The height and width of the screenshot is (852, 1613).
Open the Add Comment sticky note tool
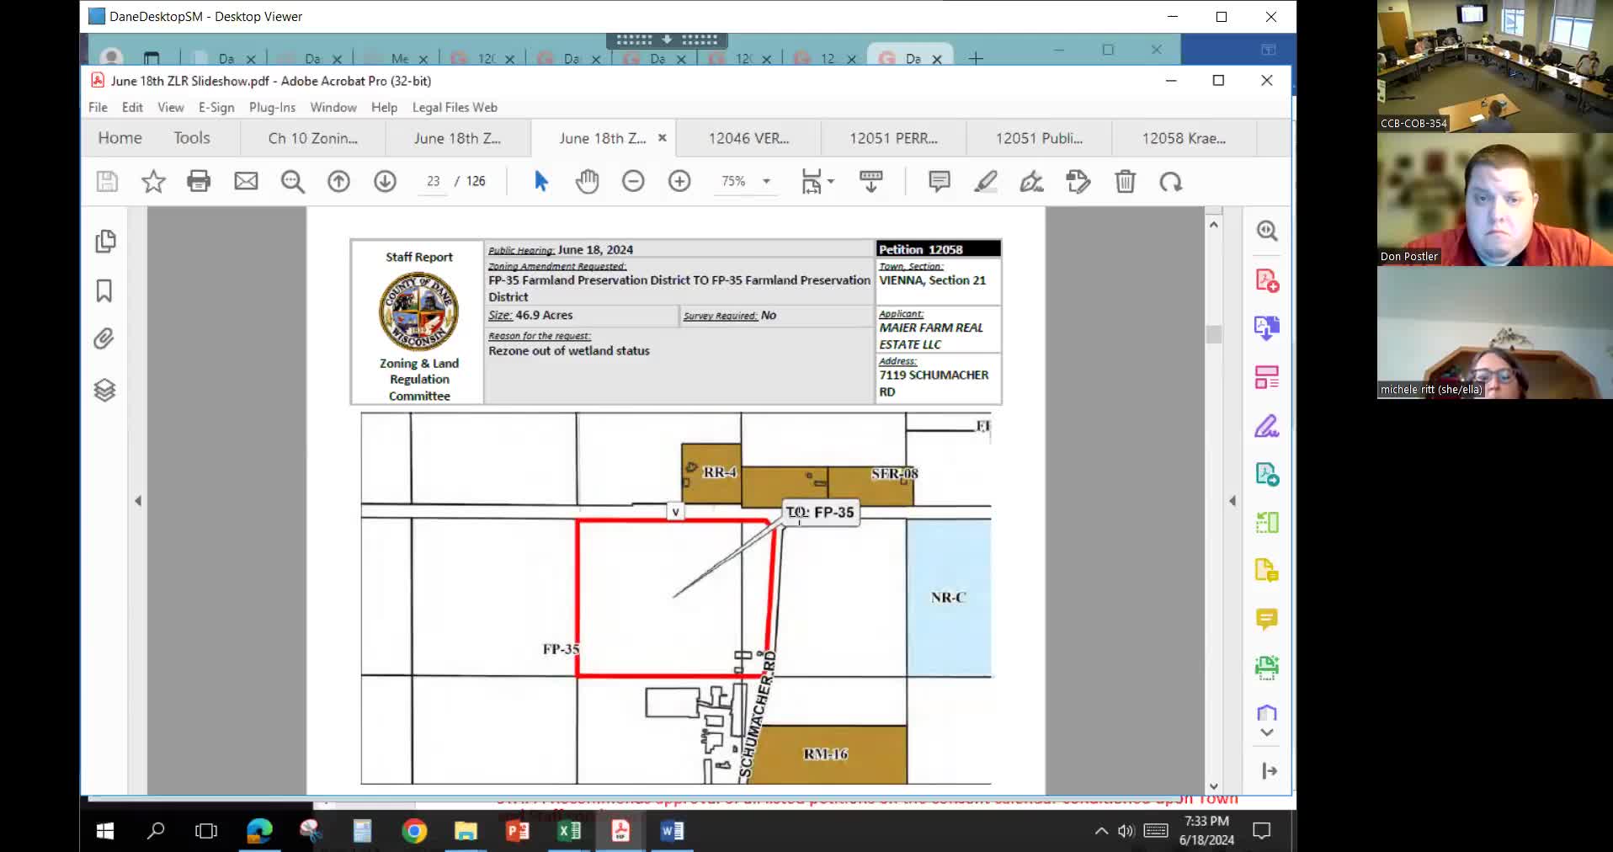[938, 181]
